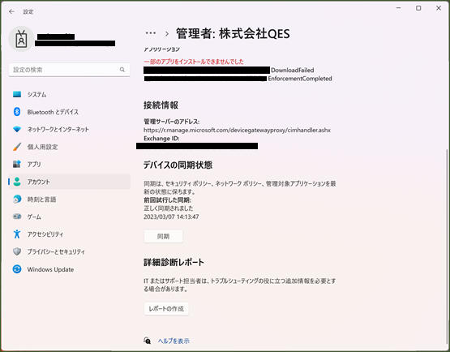Click the 個人用設定 paintbrush icon
450x352 pixels.
[17, 147]
